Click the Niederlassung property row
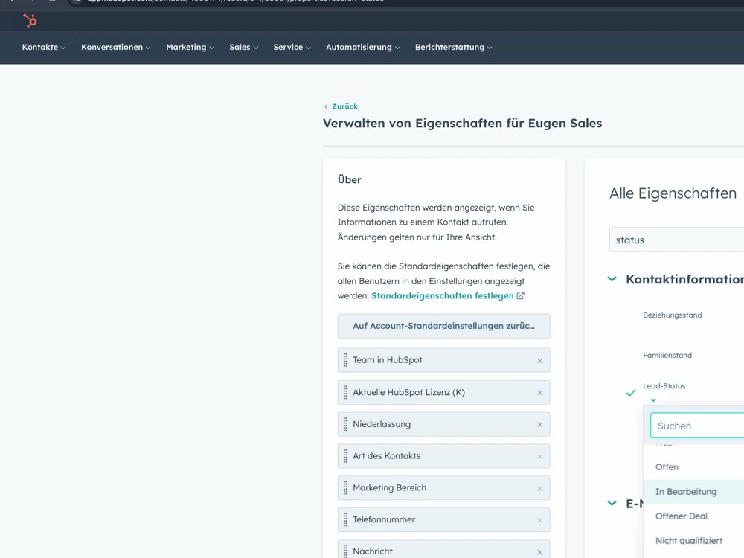Image resolution: width=744 pixels, height=558 pixels. [443, 424]
